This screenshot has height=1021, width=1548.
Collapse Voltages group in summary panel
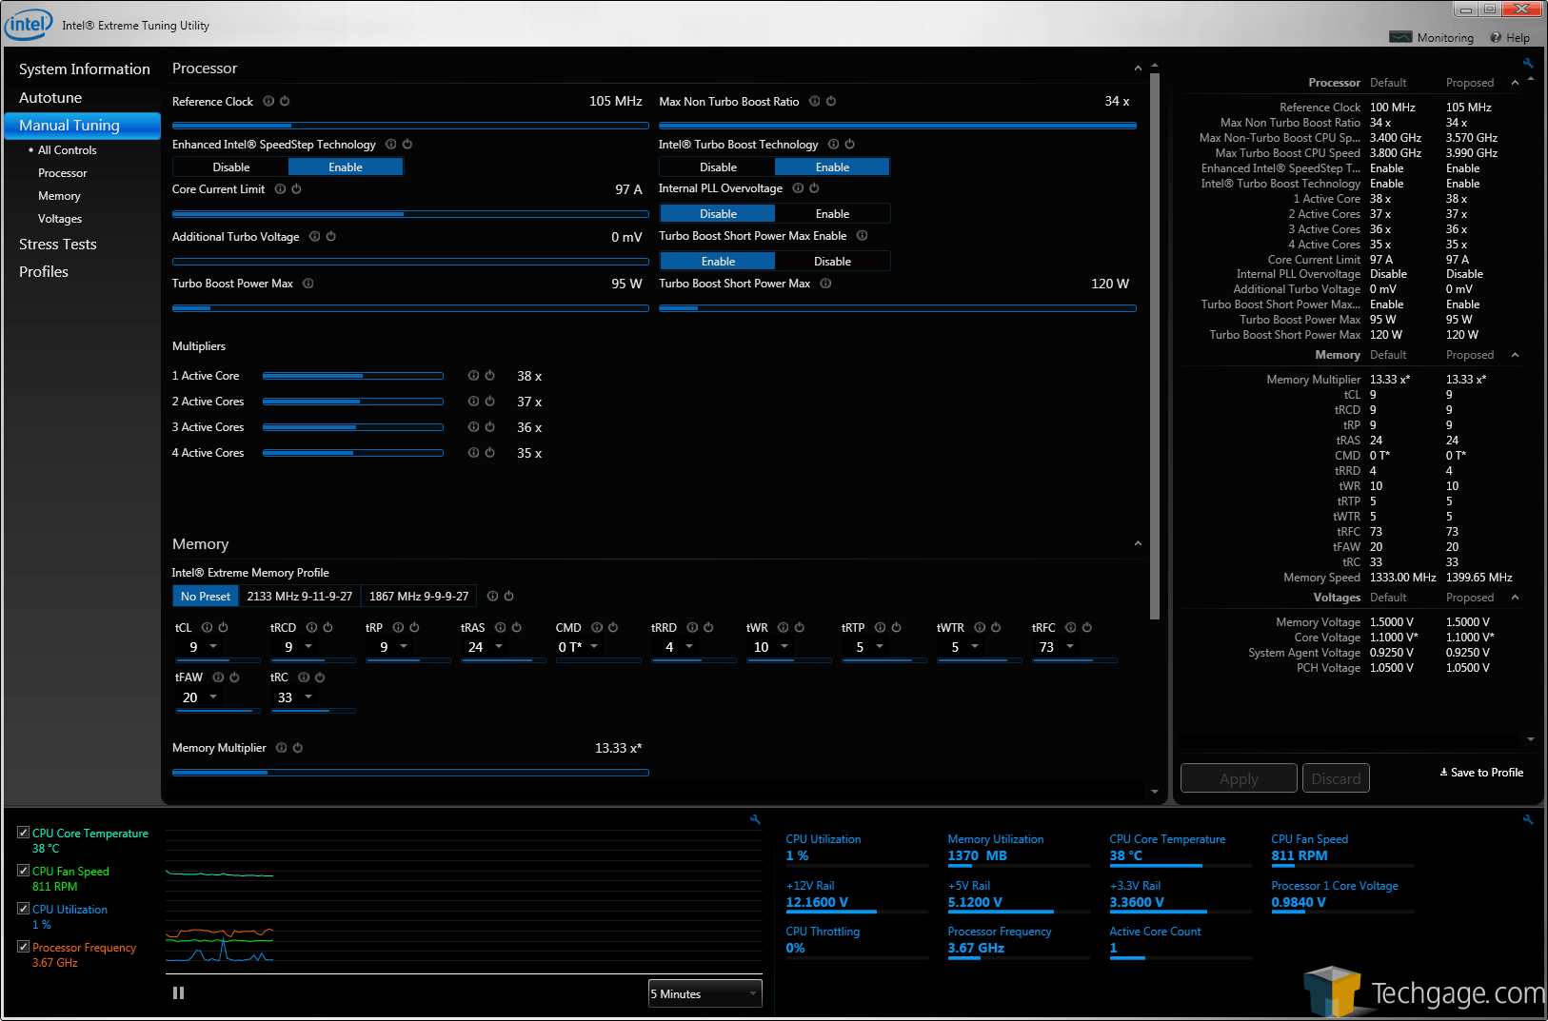click(x=1515, y=598)
